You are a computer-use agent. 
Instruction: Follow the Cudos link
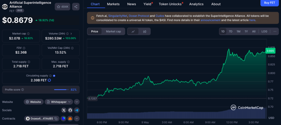[x=160, y=16]
